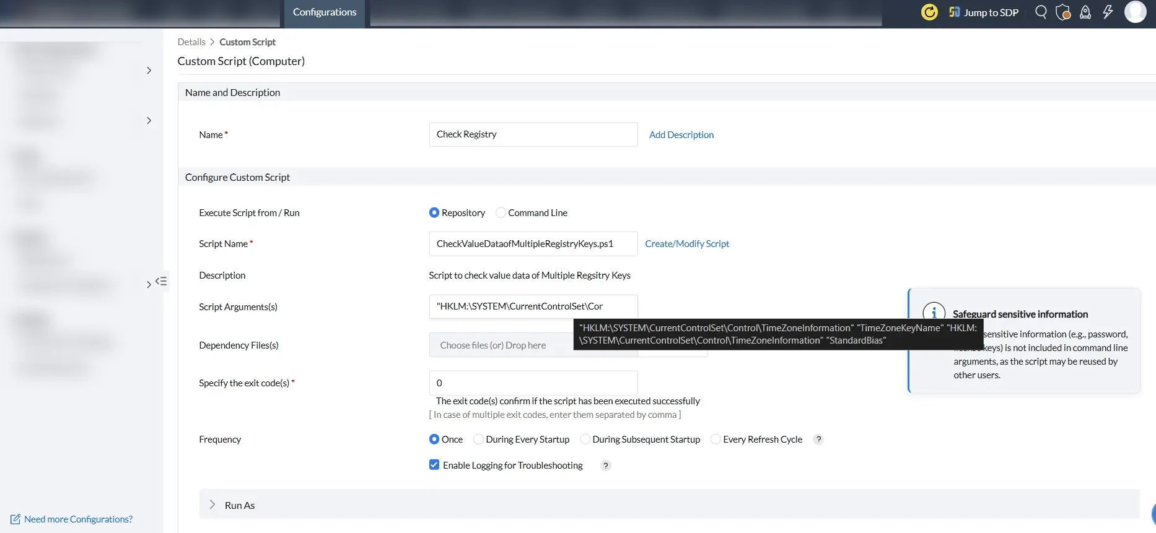The image size is (1156, 533).
Task: Click the lightning bolt quick actions icon
Action: (x=1108, y=12)
